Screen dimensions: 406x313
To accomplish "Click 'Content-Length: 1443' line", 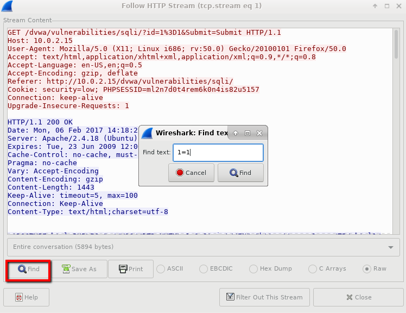I will (51, 187).
